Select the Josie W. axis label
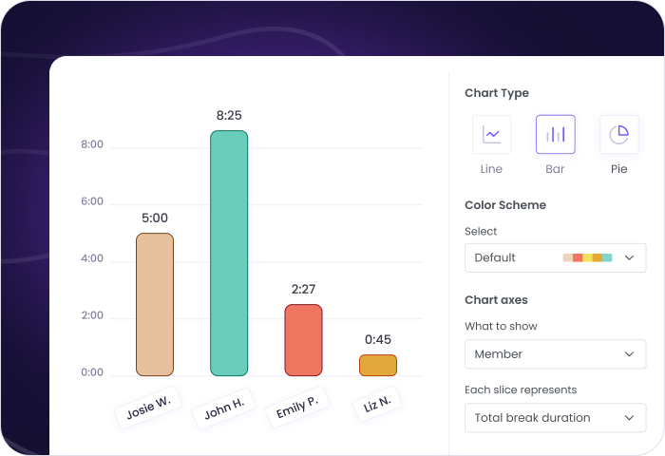This screenshot has height=456, width=665. [148, 408]
